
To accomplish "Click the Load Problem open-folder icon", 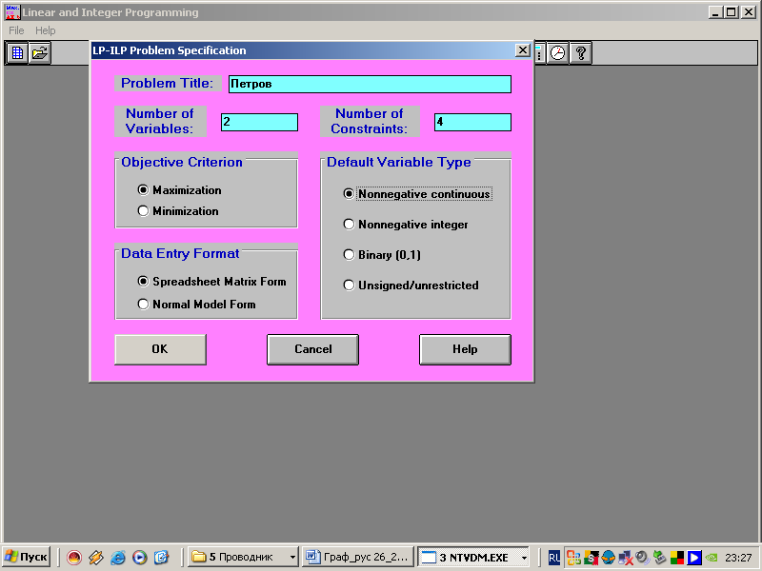I will click(40, 53).
